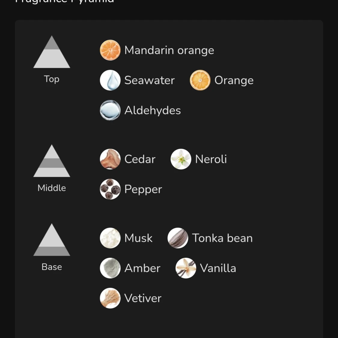The height and width of the screenshot is (338, 338).
Task: Select the Vanilla flower icon
Action: 186,268
